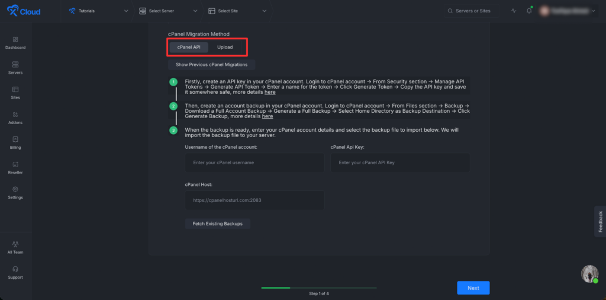This screenshot has width=606, height=300.
Task: Open Settings gear in sidebar
Action: [x=15, y=190]
